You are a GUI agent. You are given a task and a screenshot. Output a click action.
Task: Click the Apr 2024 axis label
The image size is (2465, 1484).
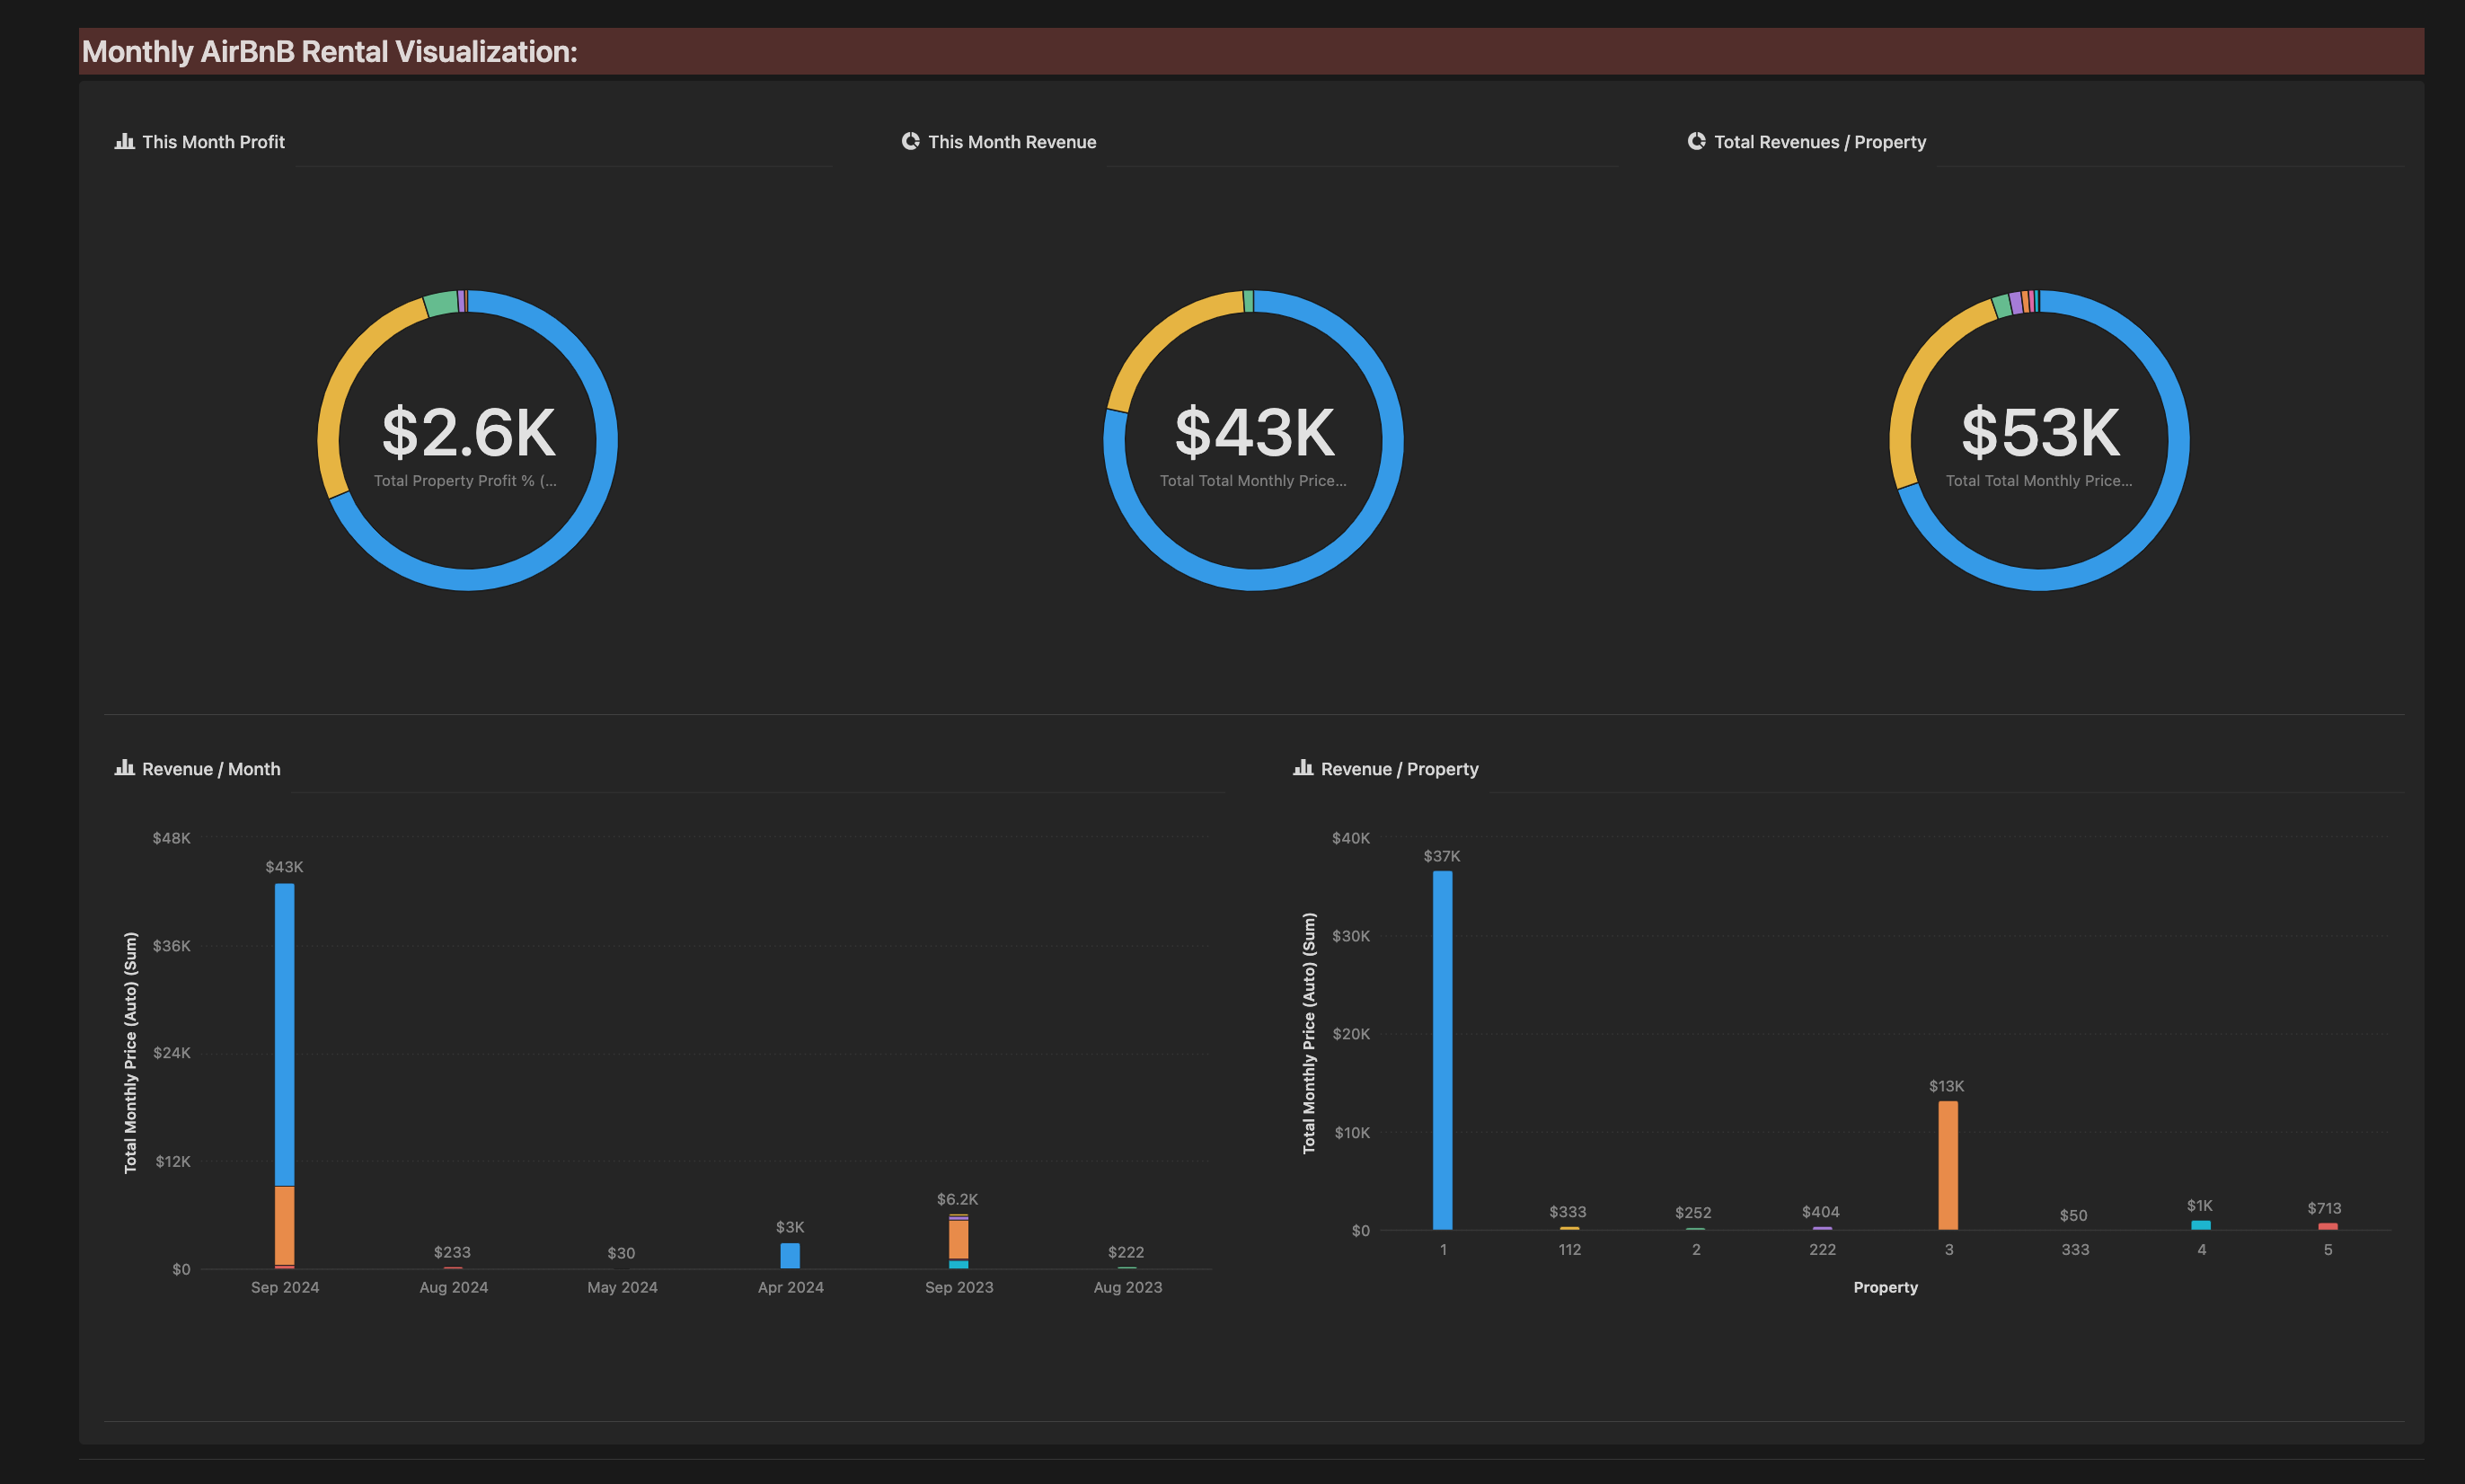(791, 1287)
